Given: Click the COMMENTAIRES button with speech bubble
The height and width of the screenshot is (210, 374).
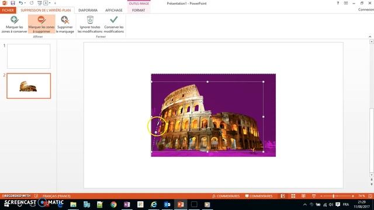Looking at the screenshot, I should tap(259, 196).
